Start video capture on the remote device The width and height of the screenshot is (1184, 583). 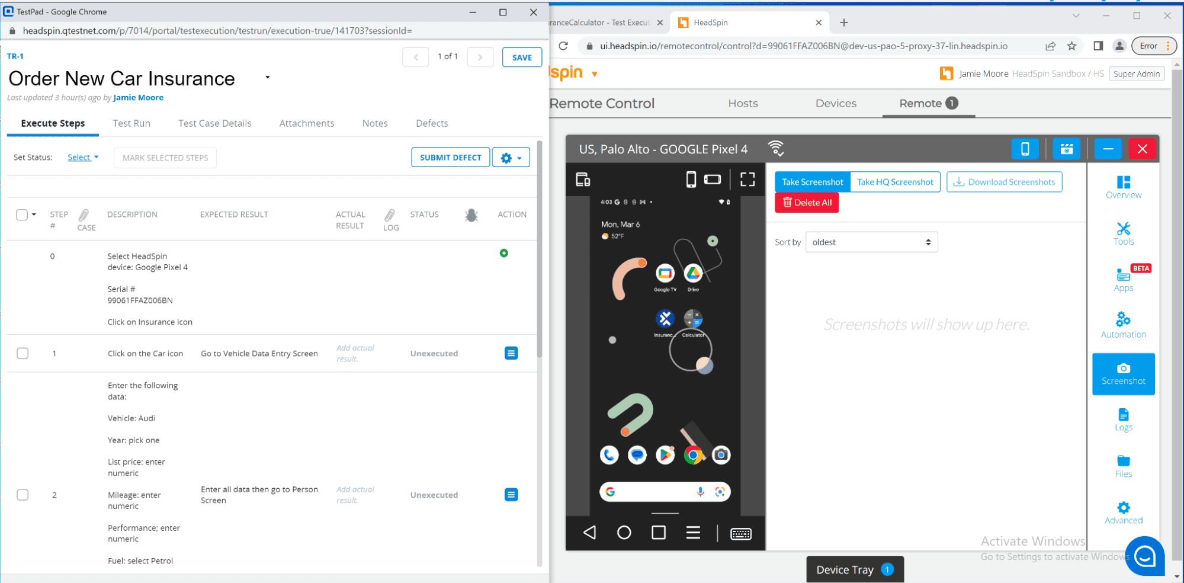(1066, 149)
